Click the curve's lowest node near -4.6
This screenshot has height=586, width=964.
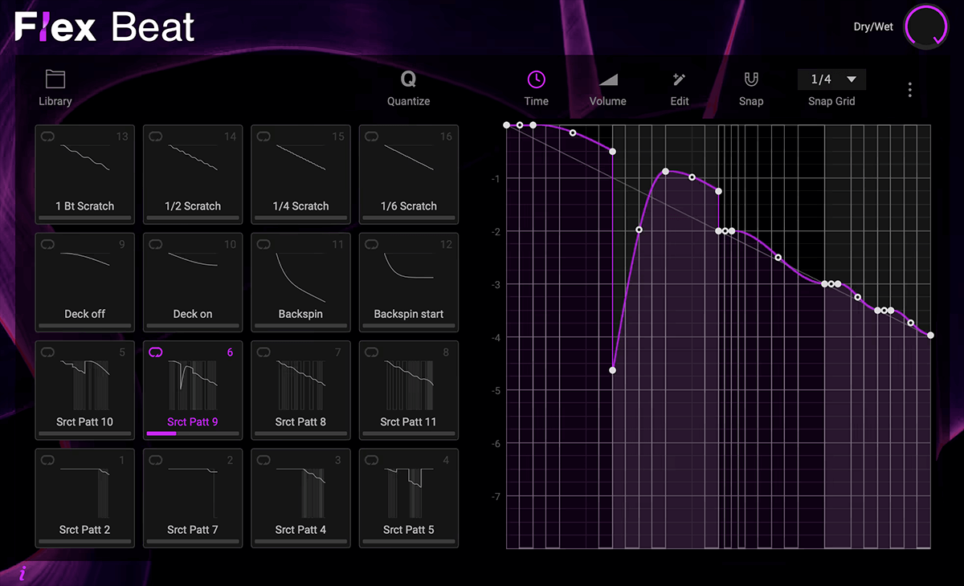tap(612, 370)
